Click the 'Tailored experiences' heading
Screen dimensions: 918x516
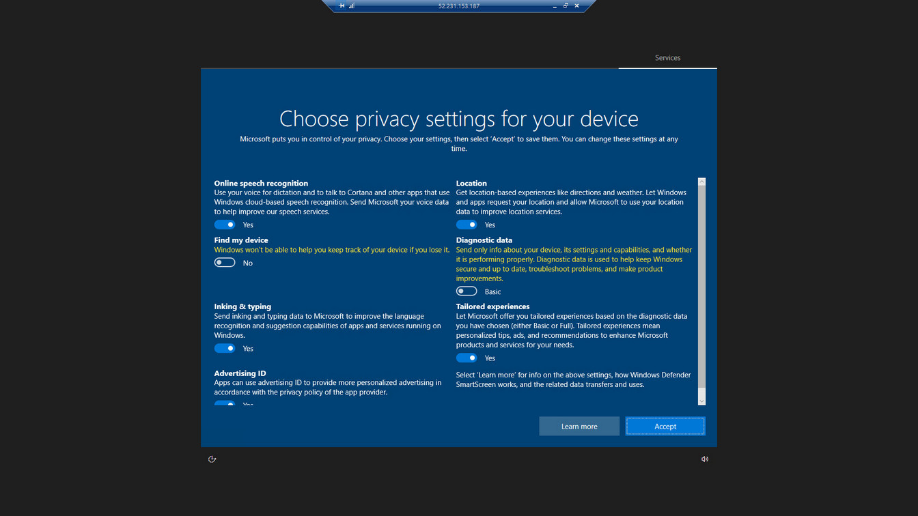pyautogui.click(x=493, y=306)
